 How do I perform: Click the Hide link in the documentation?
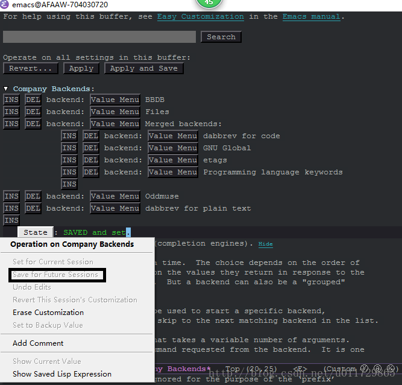click(265, 244)
